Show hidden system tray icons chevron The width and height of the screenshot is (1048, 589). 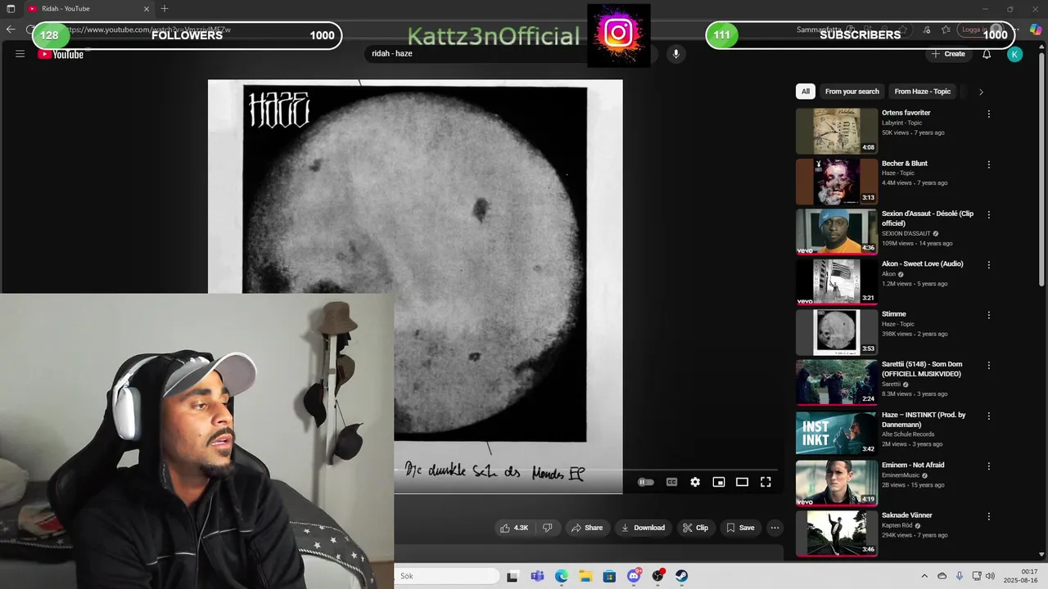click(924, 576)
